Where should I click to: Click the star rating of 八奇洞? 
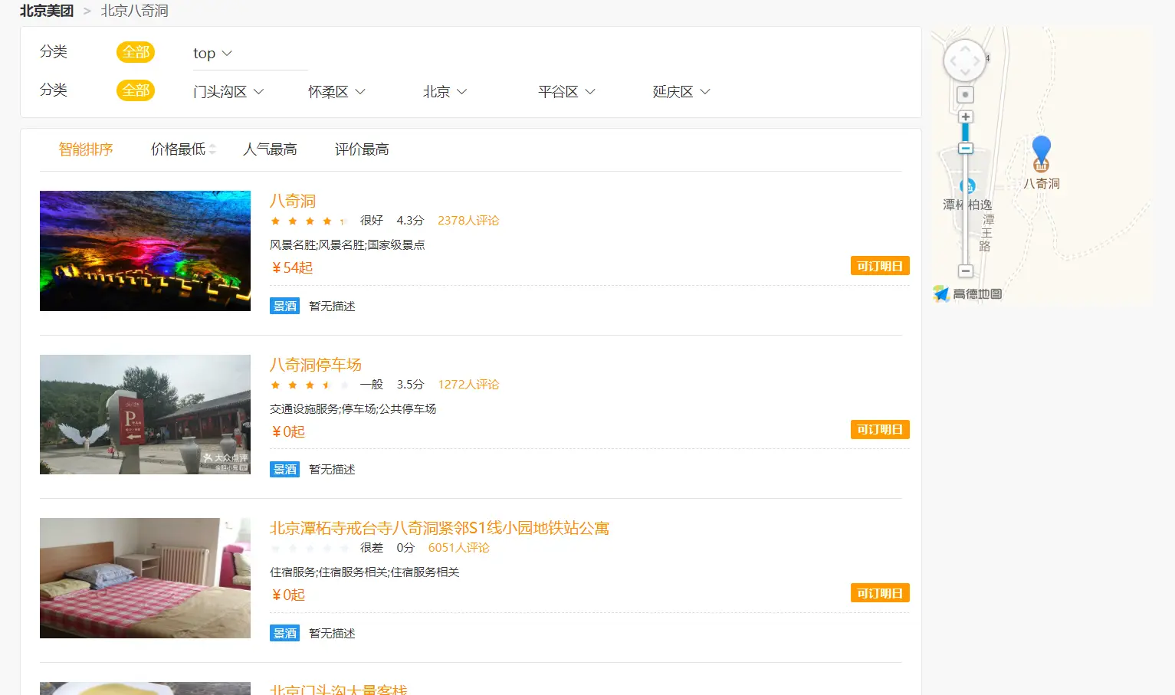click(x=310, y=221)
